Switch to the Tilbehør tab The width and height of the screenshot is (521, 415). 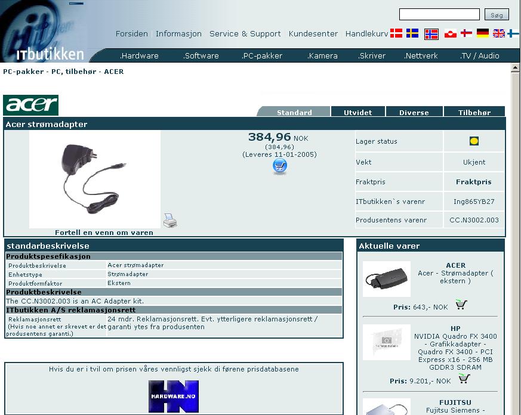[474, 112]
